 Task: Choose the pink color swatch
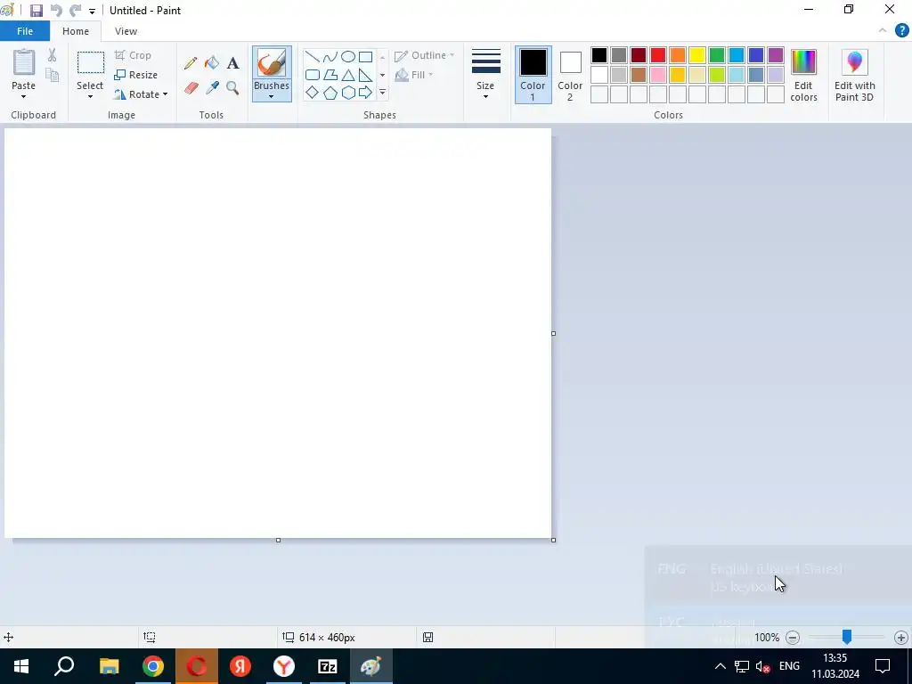(x=658, y=75)
